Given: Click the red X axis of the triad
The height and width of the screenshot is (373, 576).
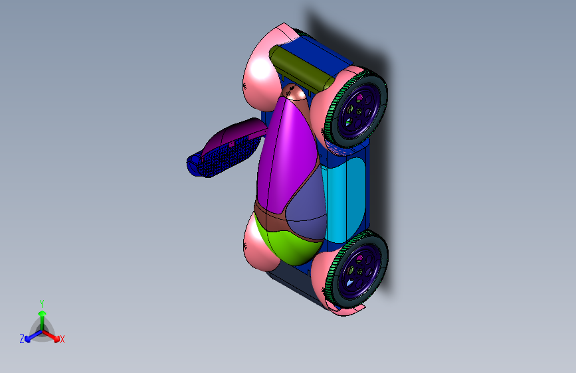Looking at the screenshot, I should pyautogui.click(x=52, y=336).
